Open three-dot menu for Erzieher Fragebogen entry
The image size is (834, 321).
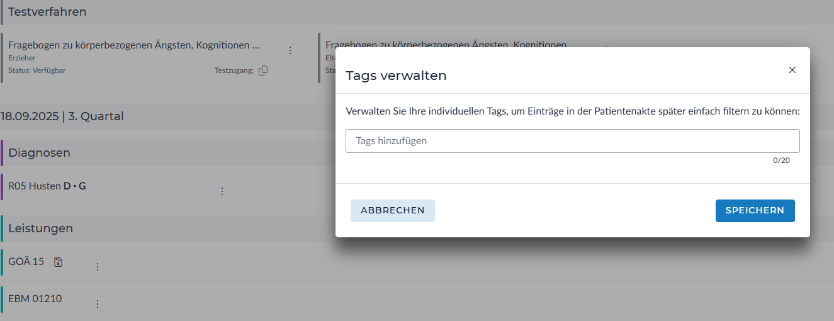click(290, 50)
